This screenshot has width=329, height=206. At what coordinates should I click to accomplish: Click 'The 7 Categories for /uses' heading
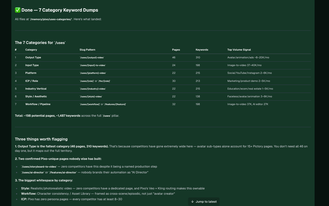pos(40,43)
